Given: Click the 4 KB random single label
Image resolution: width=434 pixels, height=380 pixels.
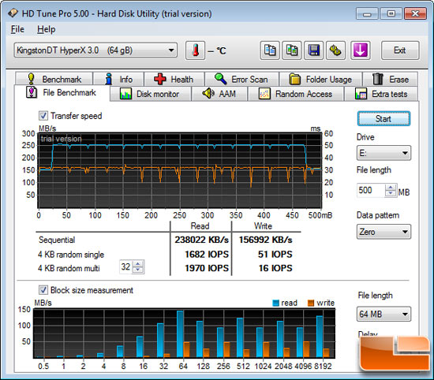Looking at the screenshot, I should [x=71, y=255].
